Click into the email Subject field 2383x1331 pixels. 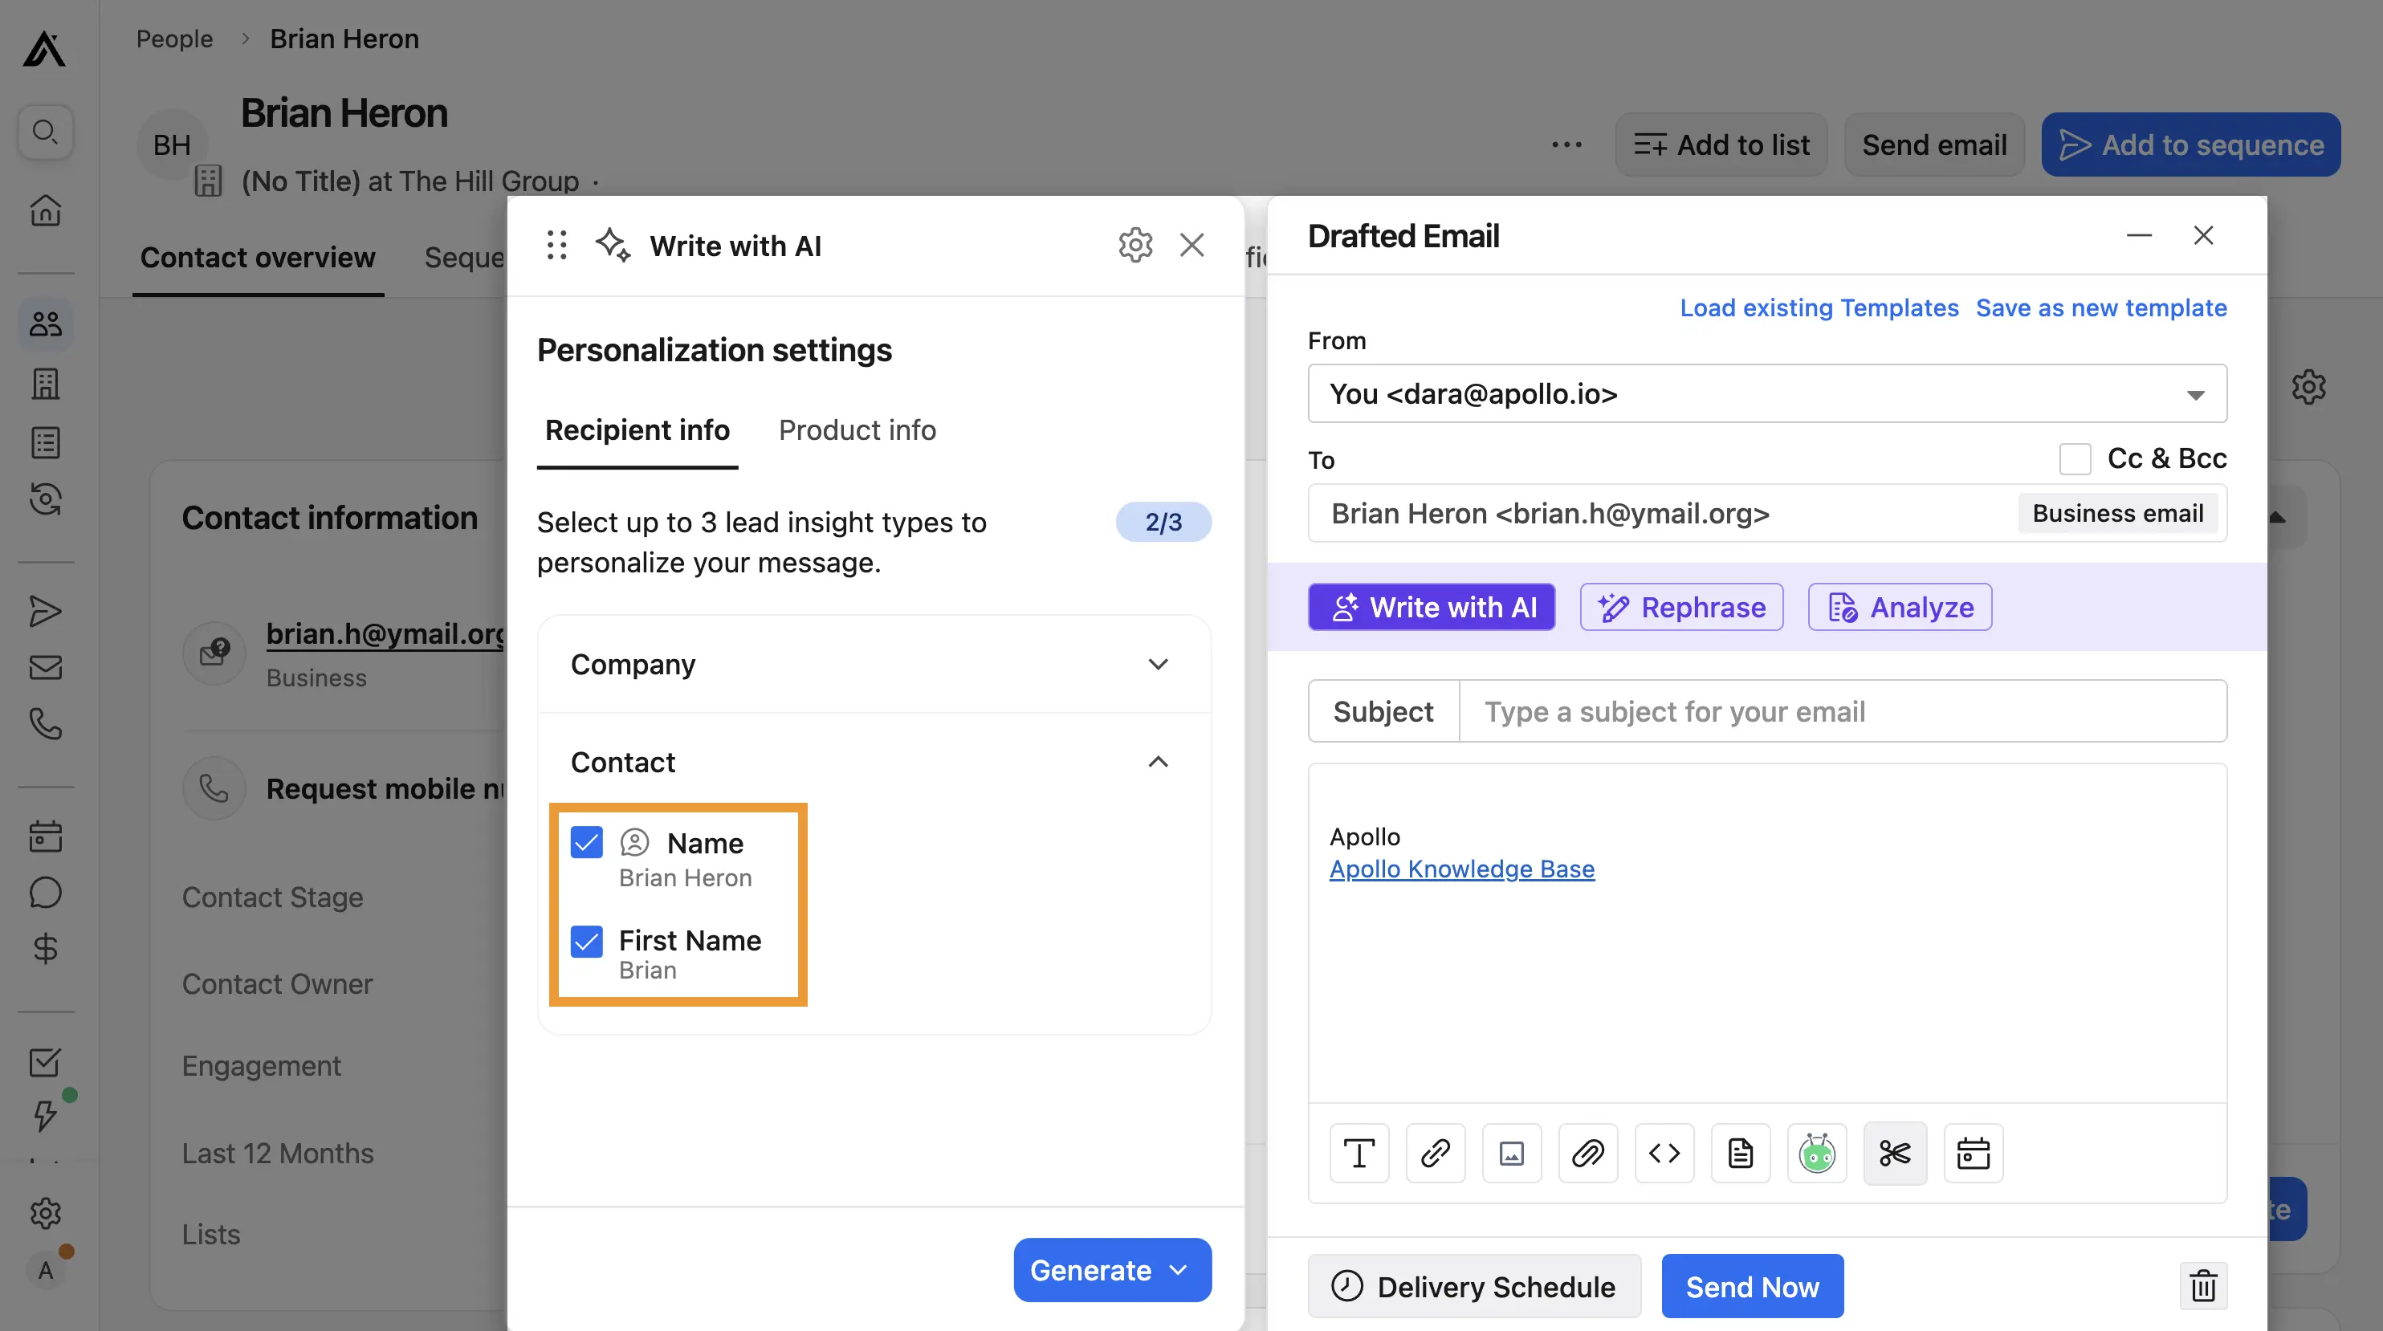tap(1841, 711)
